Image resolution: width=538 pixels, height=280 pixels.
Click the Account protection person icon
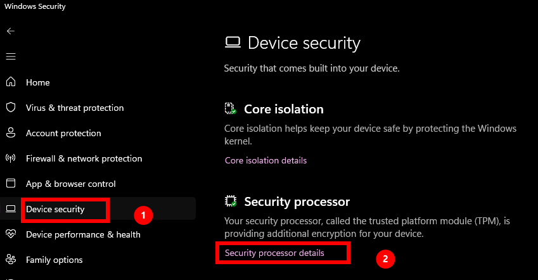click(11, 133)
